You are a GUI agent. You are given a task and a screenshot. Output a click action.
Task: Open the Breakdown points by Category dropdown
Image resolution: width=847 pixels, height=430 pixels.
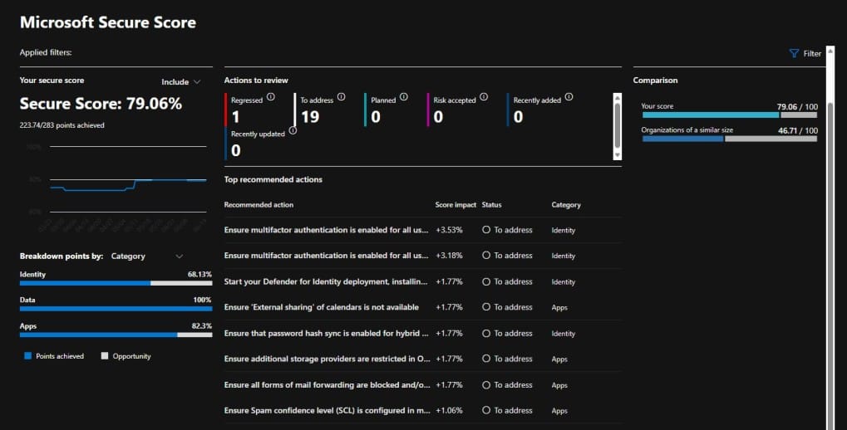147,257
